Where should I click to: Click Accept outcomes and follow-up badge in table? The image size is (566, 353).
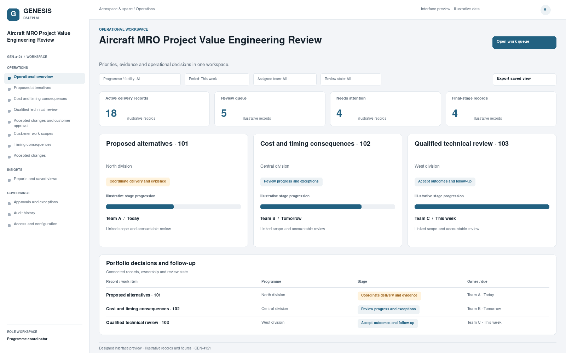(x=388, y=323)
